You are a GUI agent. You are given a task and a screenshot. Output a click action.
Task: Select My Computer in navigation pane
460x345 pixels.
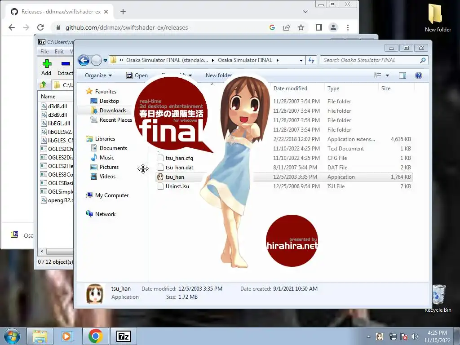[x=107, y=195]
